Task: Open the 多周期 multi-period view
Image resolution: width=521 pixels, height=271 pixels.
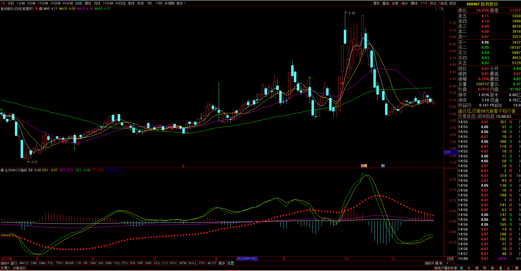Action: pos(169,3)
